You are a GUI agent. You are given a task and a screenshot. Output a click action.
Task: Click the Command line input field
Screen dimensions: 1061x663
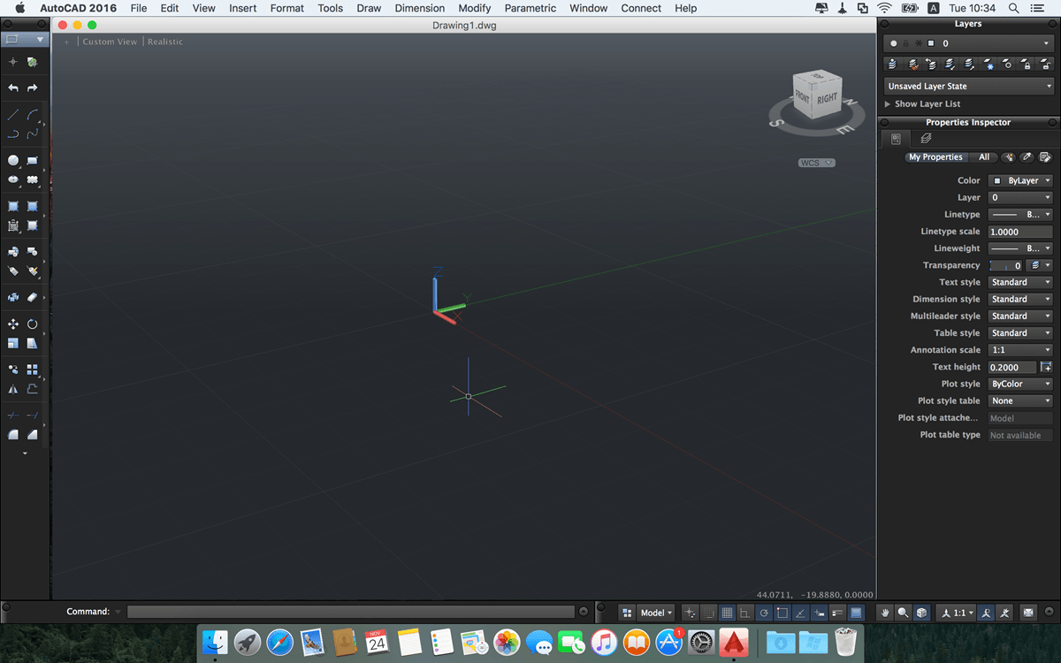351,612
